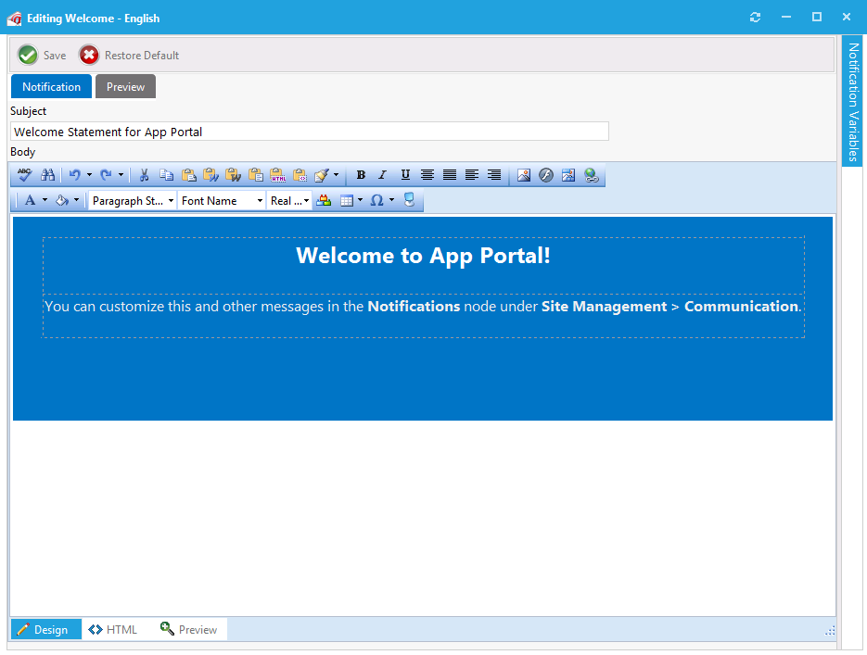This screenshot has height=655, width=867.
Task: Click the Undo arrow icon
Action: pos(75,175)
